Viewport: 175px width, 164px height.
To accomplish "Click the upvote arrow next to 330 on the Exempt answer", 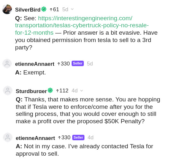I will tap(59, 64).
